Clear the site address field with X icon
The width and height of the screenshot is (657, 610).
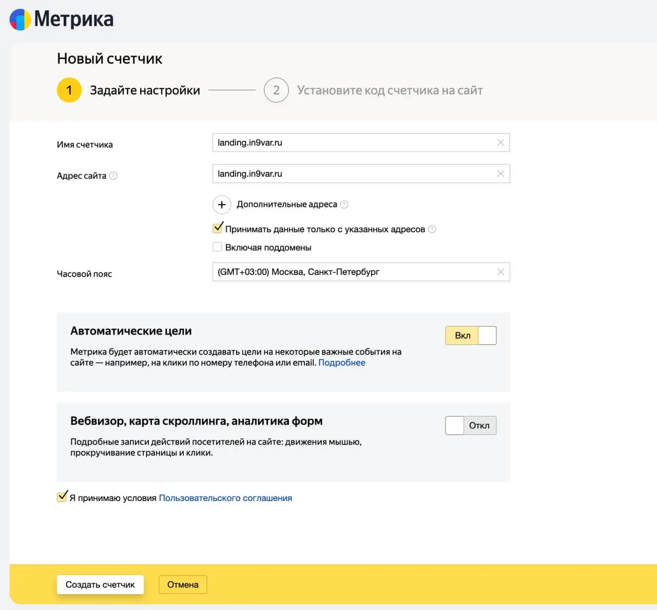(x=500, y=174)
